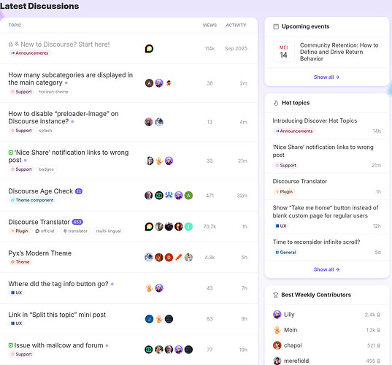Open 'New to Discourse? Start here!' topic

click(65, 45)
